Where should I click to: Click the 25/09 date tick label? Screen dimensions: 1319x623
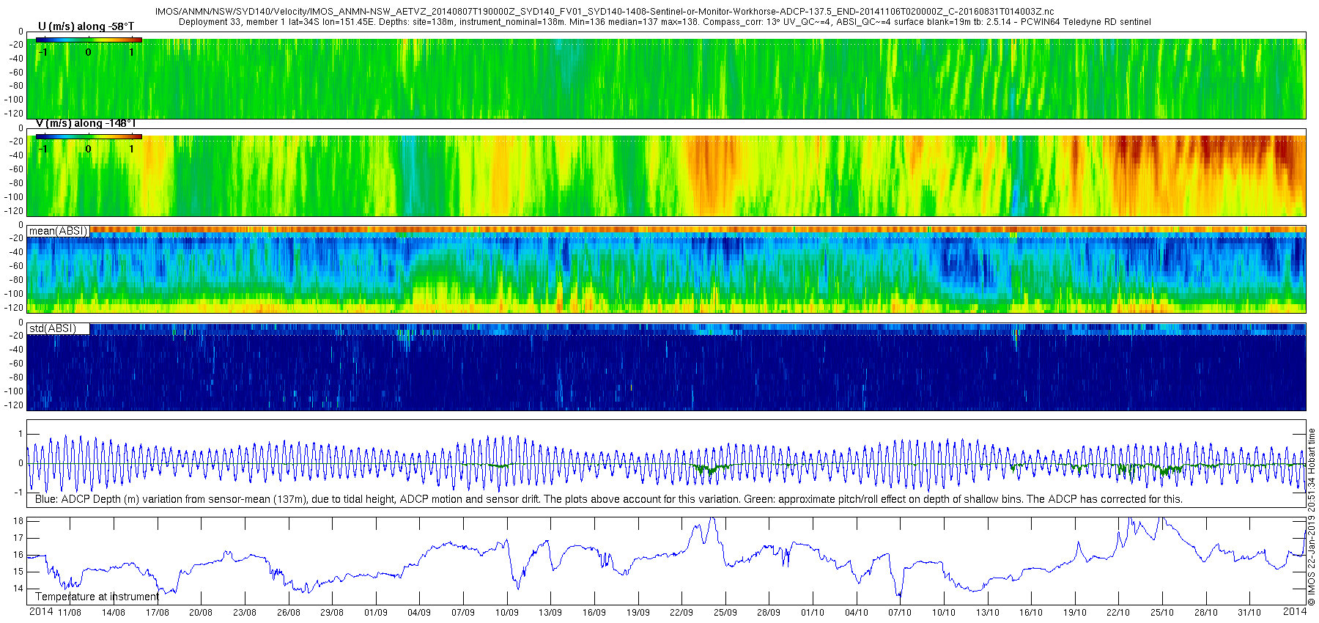click(x=725, y=612)
